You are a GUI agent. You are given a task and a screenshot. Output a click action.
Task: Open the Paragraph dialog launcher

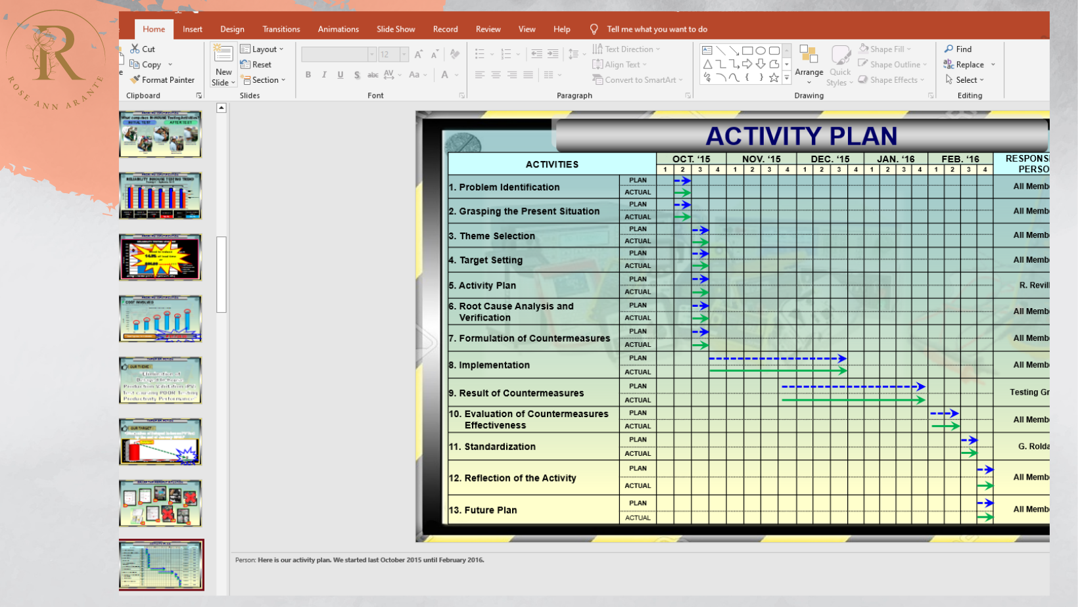coord(688,96)
